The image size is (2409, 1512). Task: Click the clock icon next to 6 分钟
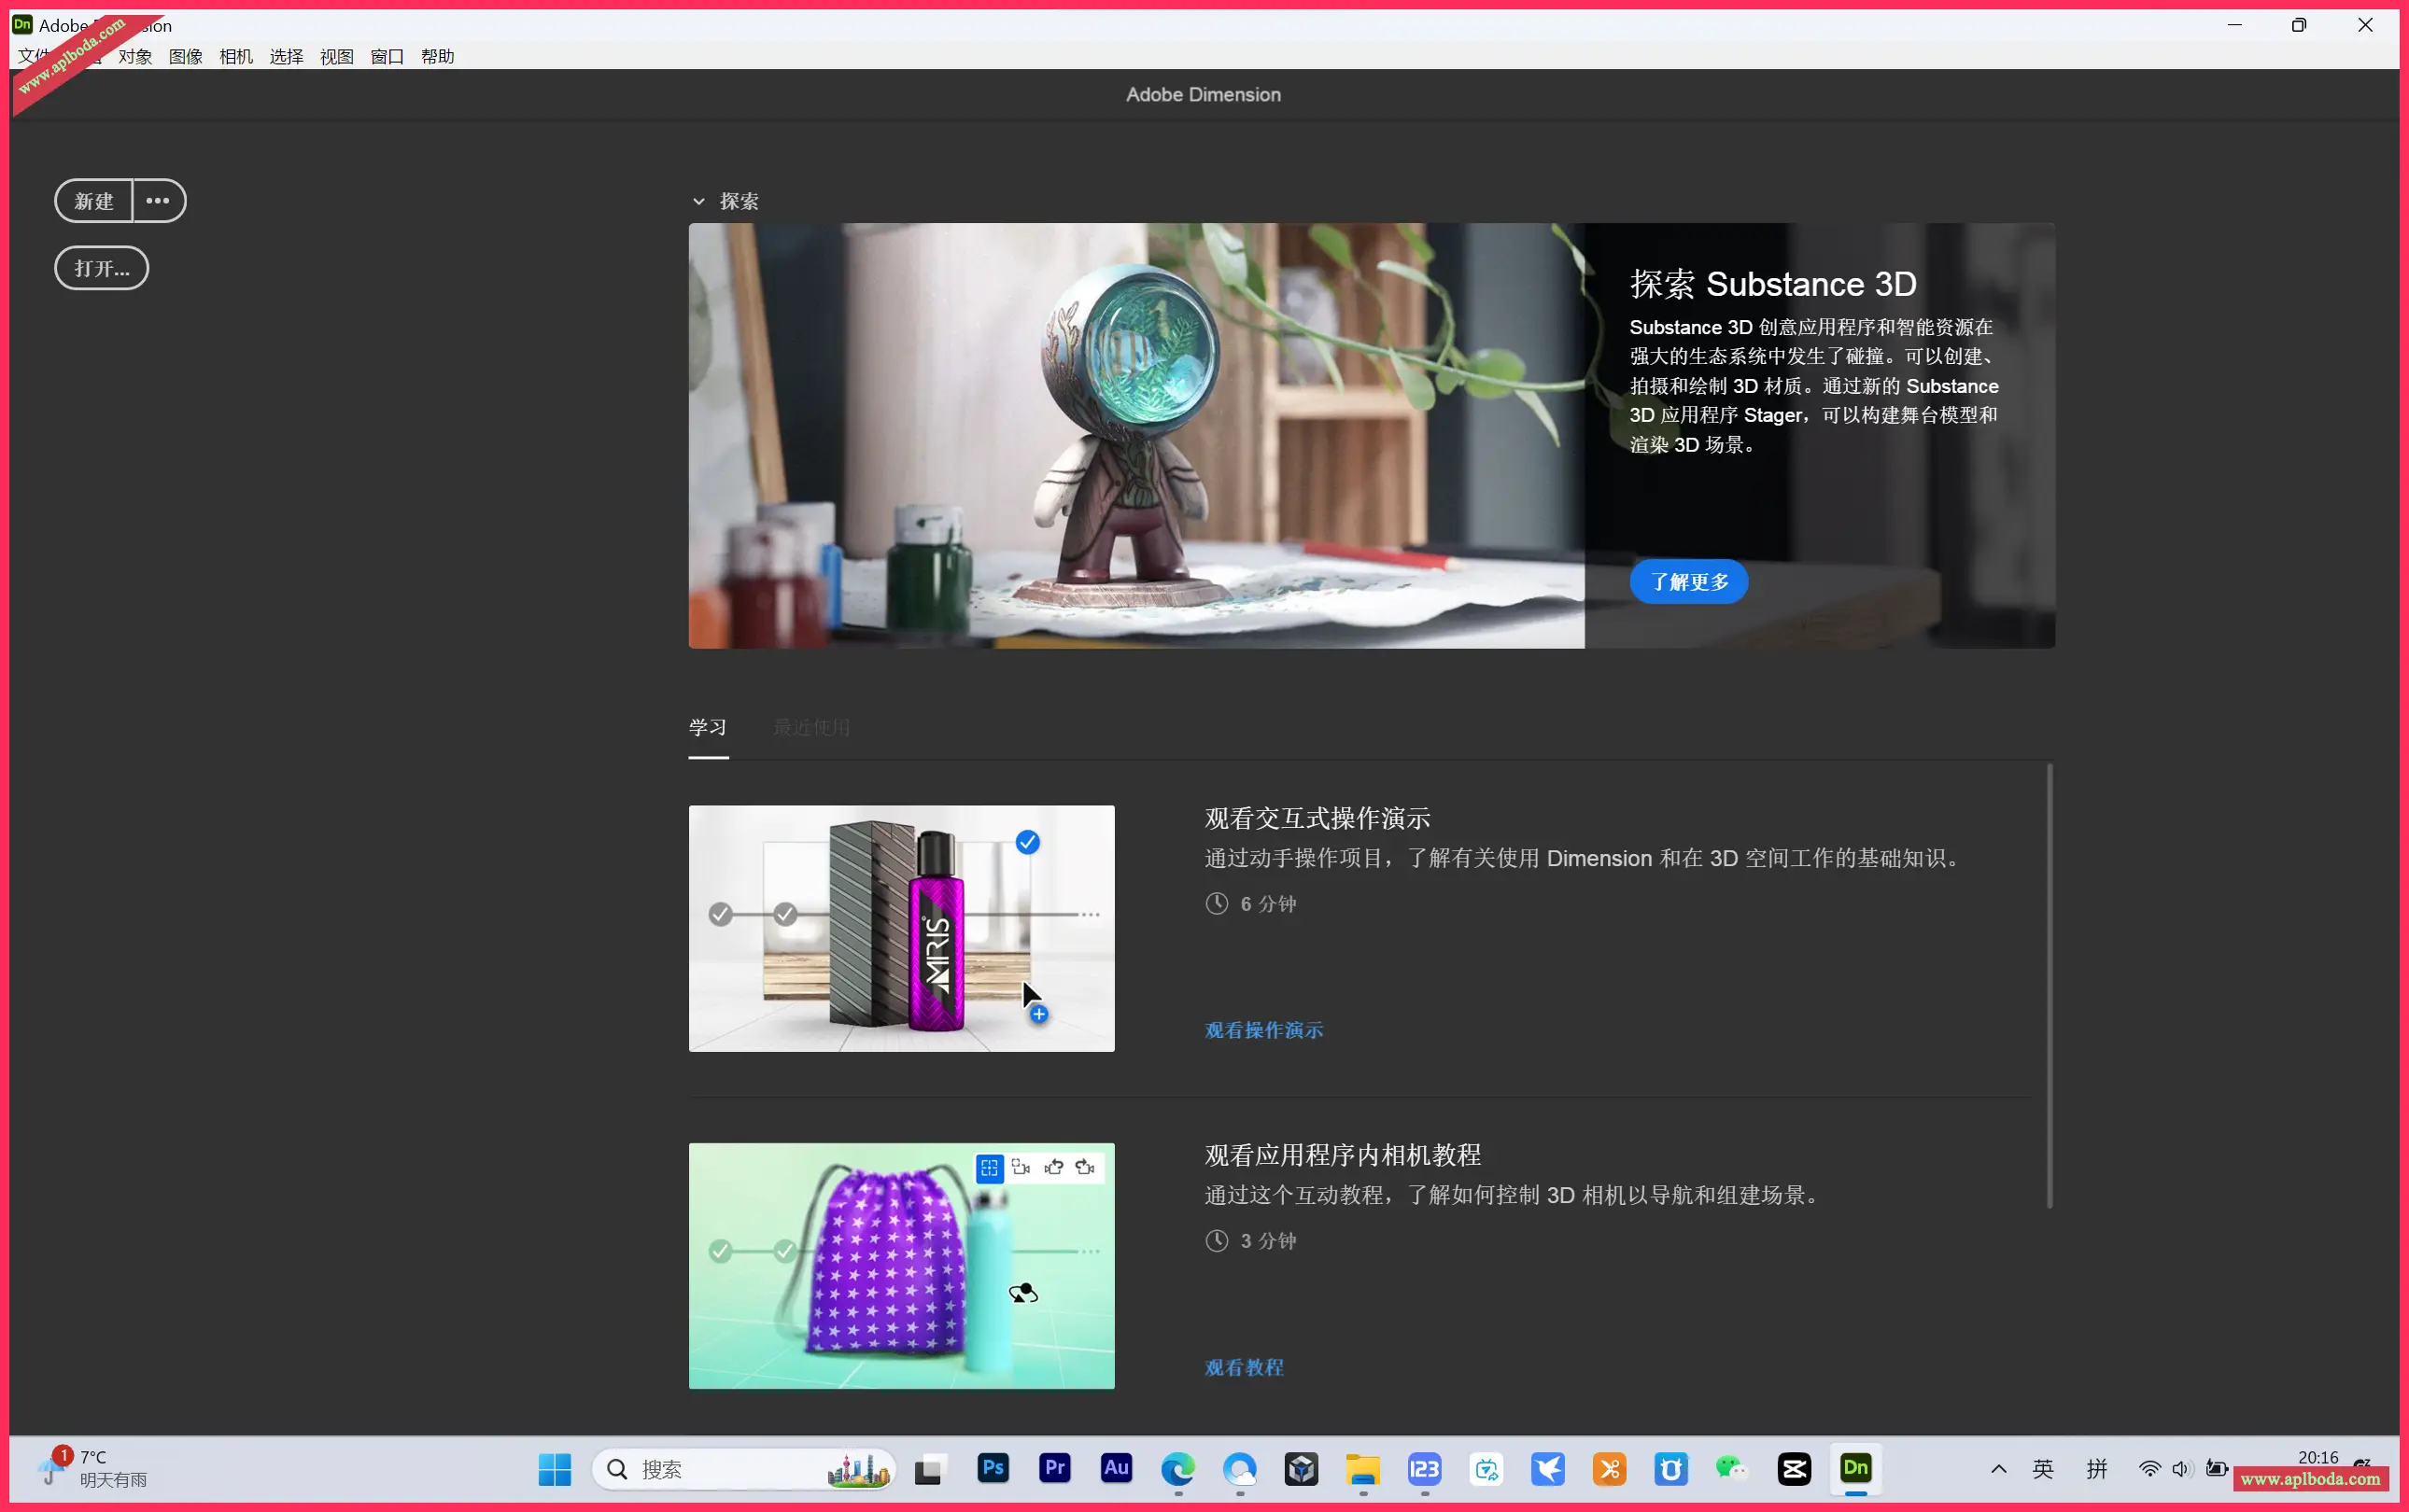point(1216,903)
